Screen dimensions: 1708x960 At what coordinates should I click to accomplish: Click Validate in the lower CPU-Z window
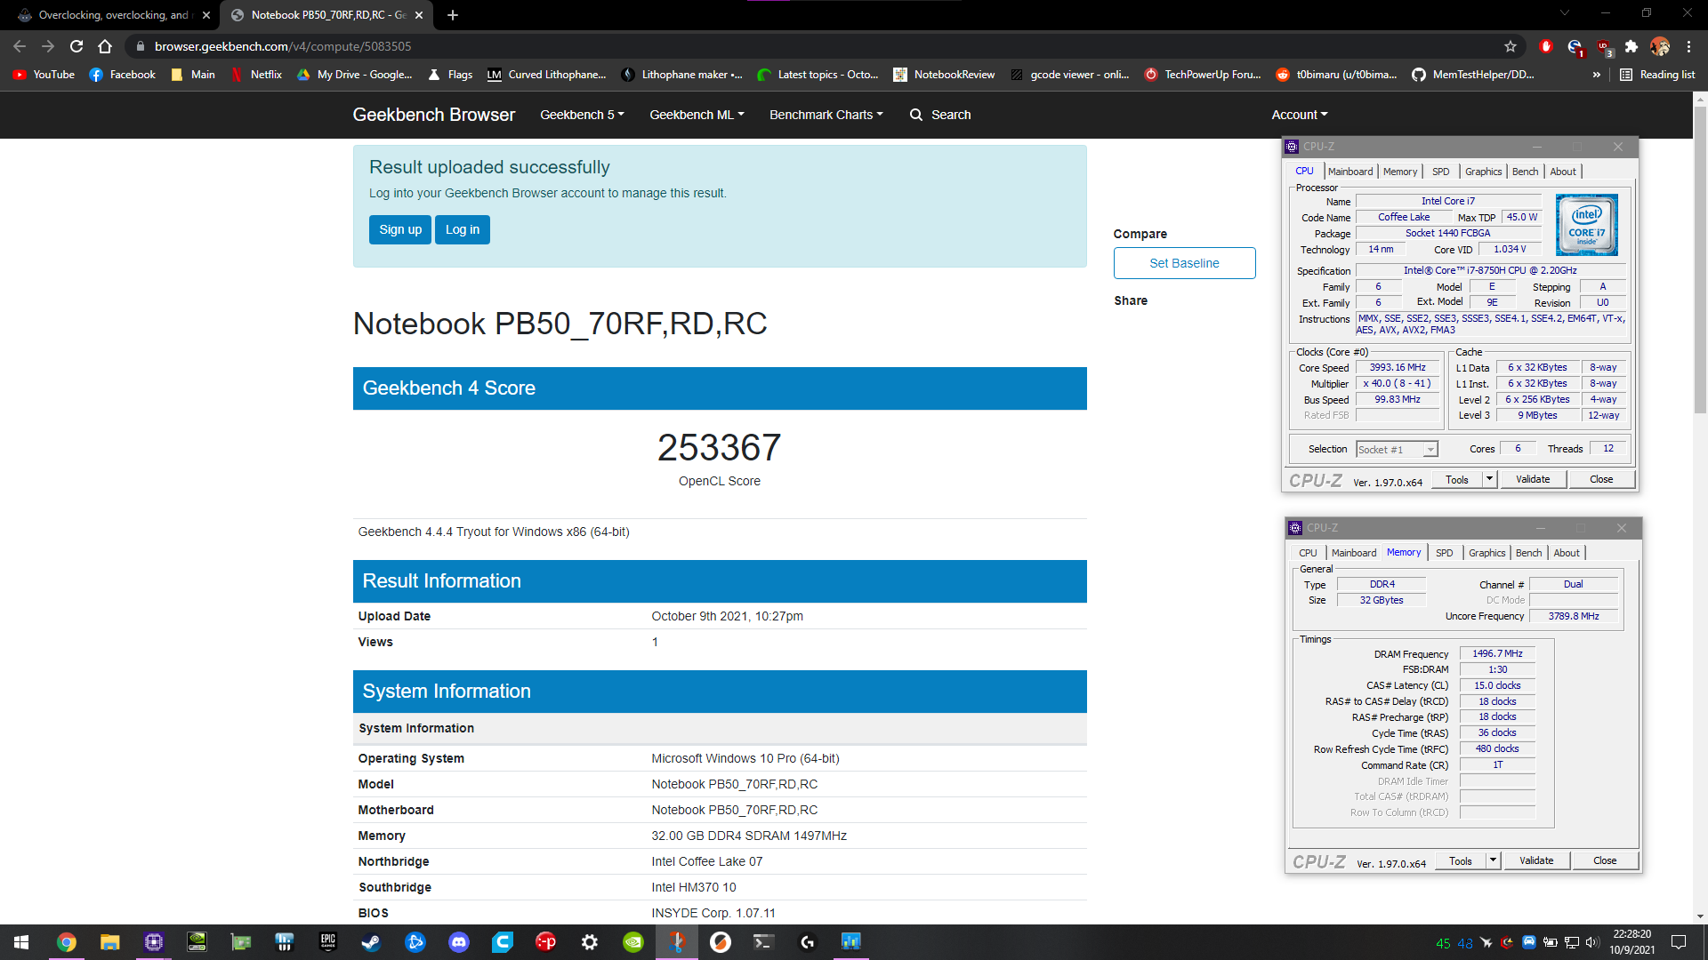(x=1536, y=860)
